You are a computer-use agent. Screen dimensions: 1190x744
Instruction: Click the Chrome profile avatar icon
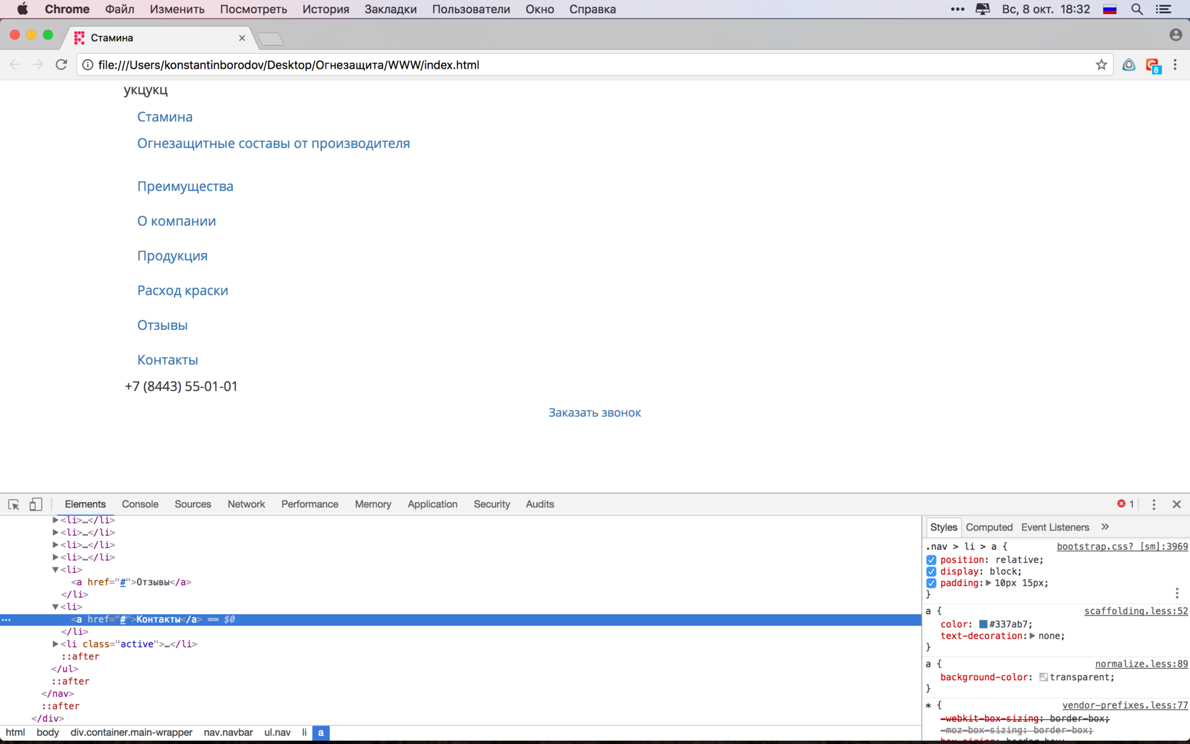click(1175, 35)
